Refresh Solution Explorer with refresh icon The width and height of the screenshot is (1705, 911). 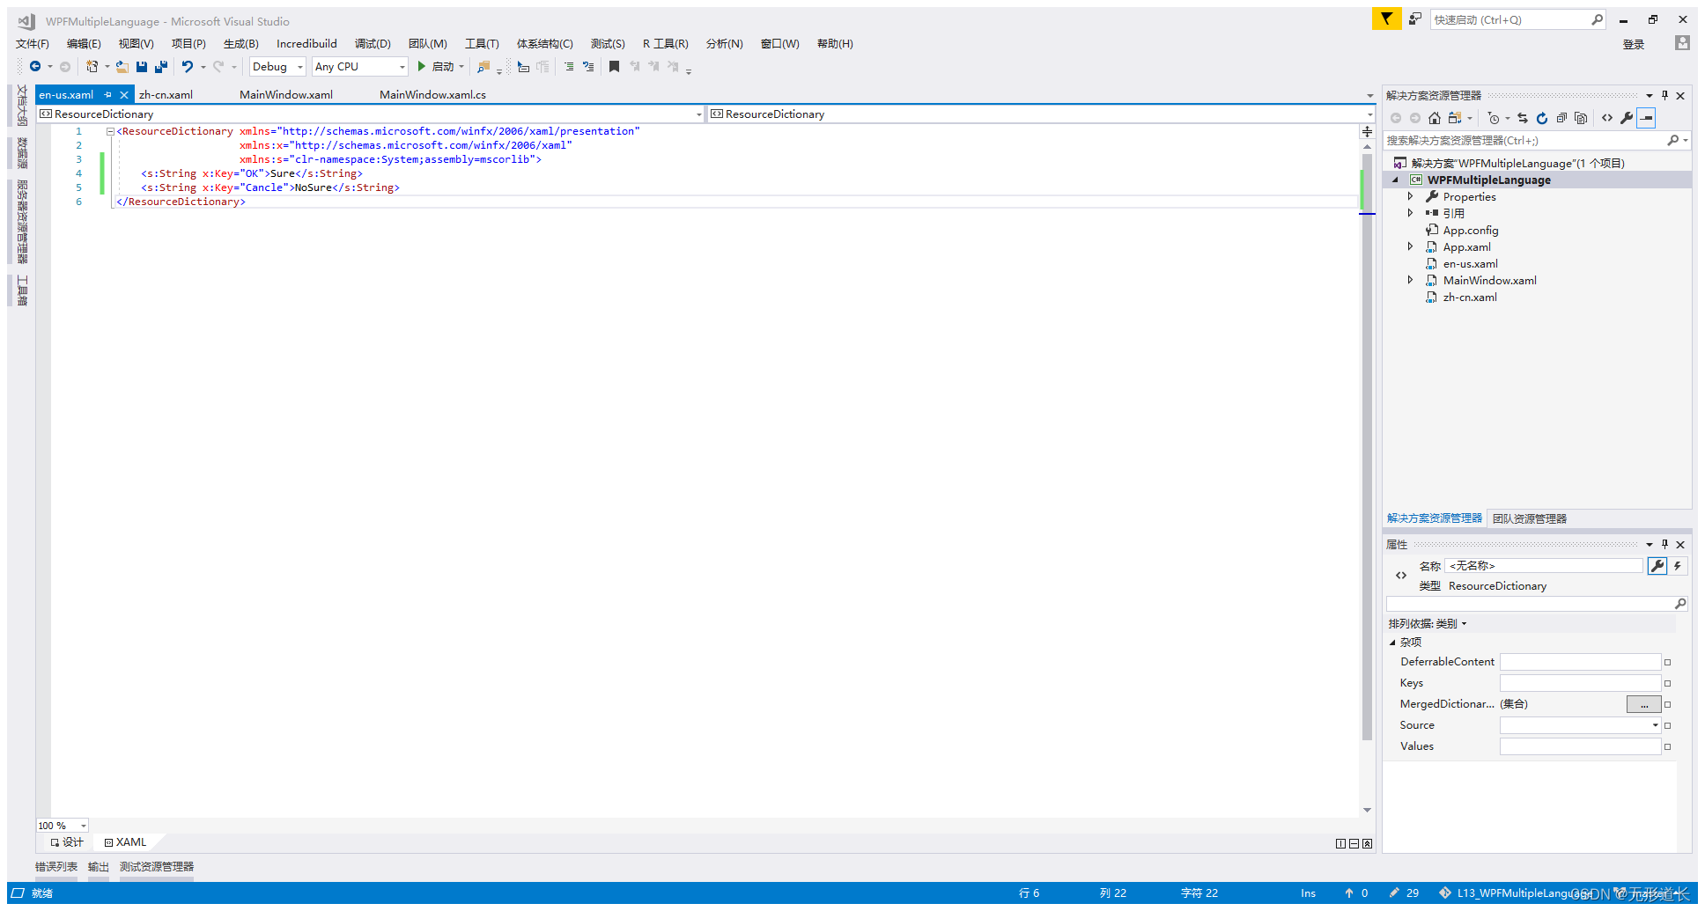(x=1542, y=118)
